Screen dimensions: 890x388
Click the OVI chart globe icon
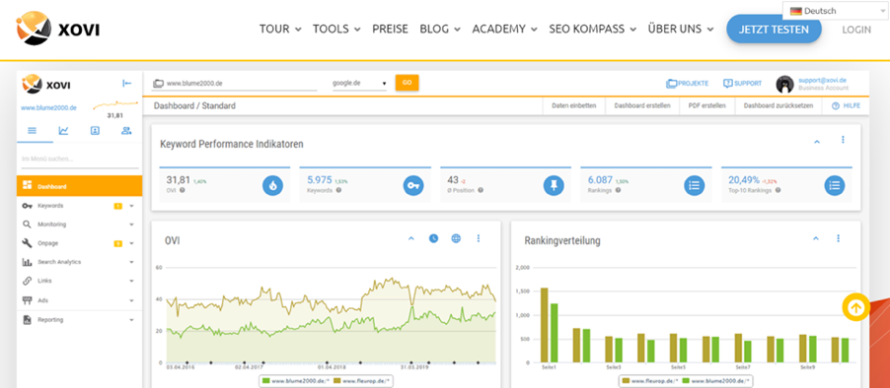pos(456,238)
